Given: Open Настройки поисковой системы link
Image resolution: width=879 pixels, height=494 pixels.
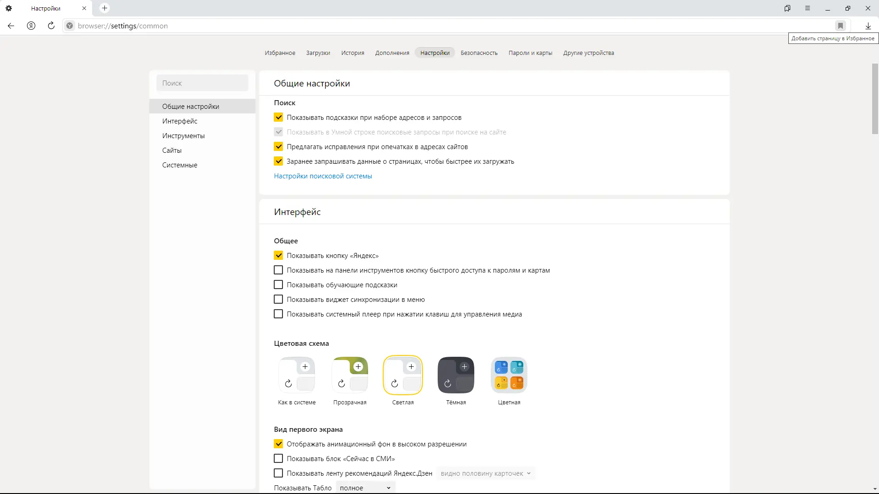Looking at the screenshot, I should pos(323,176).
